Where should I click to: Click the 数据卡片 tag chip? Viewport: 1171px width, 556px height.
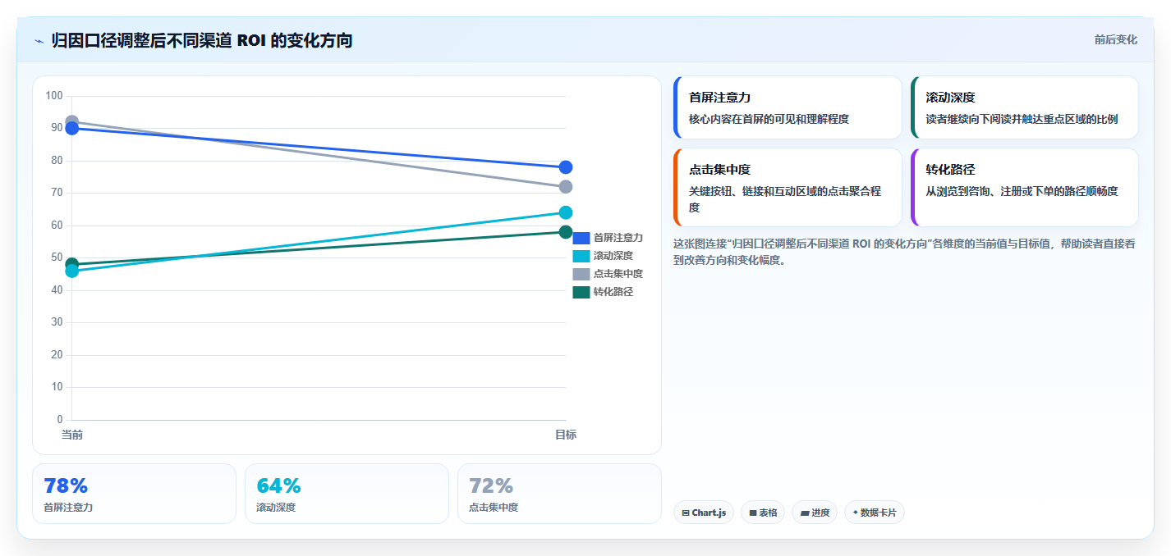(875, 513)
